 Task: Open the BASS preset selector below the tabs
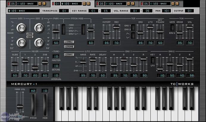pyautogui.click(x=24, y=11)
